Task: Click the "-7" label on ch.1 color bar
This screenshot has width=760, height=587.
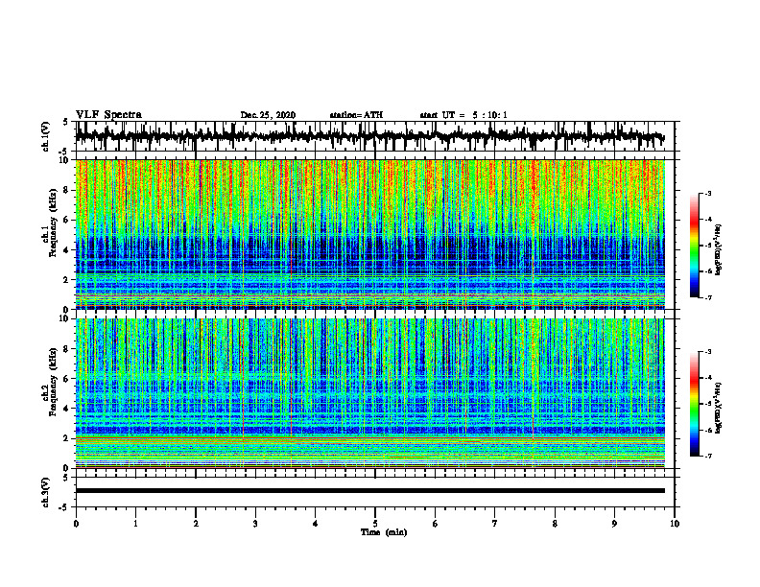Action: tap(707, 297)
